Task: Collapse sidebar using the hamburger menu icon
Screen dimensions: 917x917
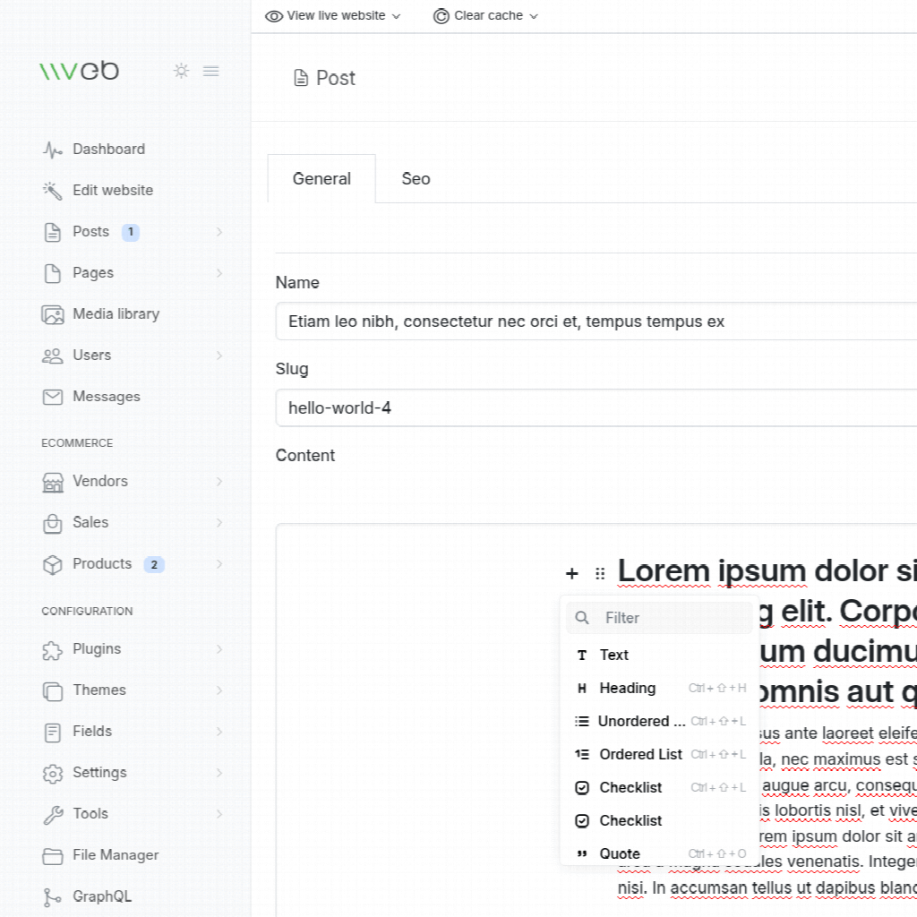Action: 211,71
